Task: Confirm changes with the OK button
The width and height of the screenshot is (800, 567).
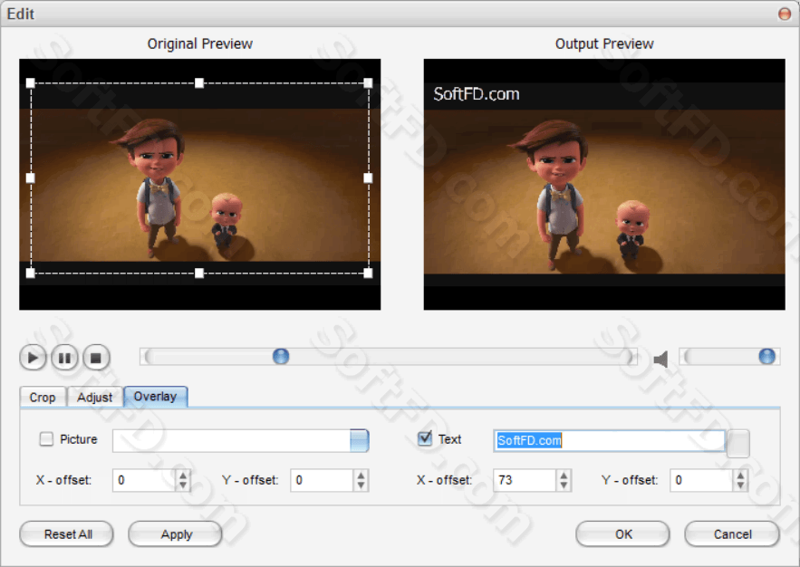Action: [622, 533]
